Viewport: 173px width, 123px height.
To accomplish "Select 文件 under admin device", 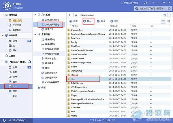I will [16, 86].
